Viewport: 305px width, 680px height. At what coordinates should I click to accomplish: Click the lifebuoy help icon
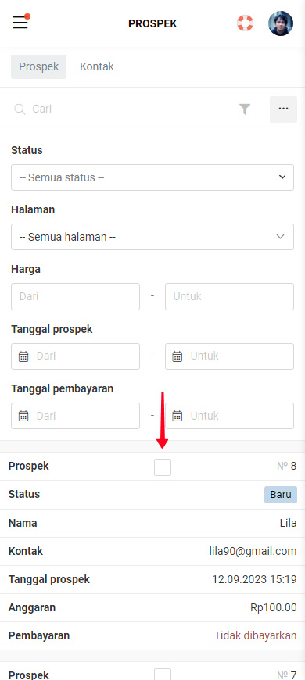coord(245,23)
